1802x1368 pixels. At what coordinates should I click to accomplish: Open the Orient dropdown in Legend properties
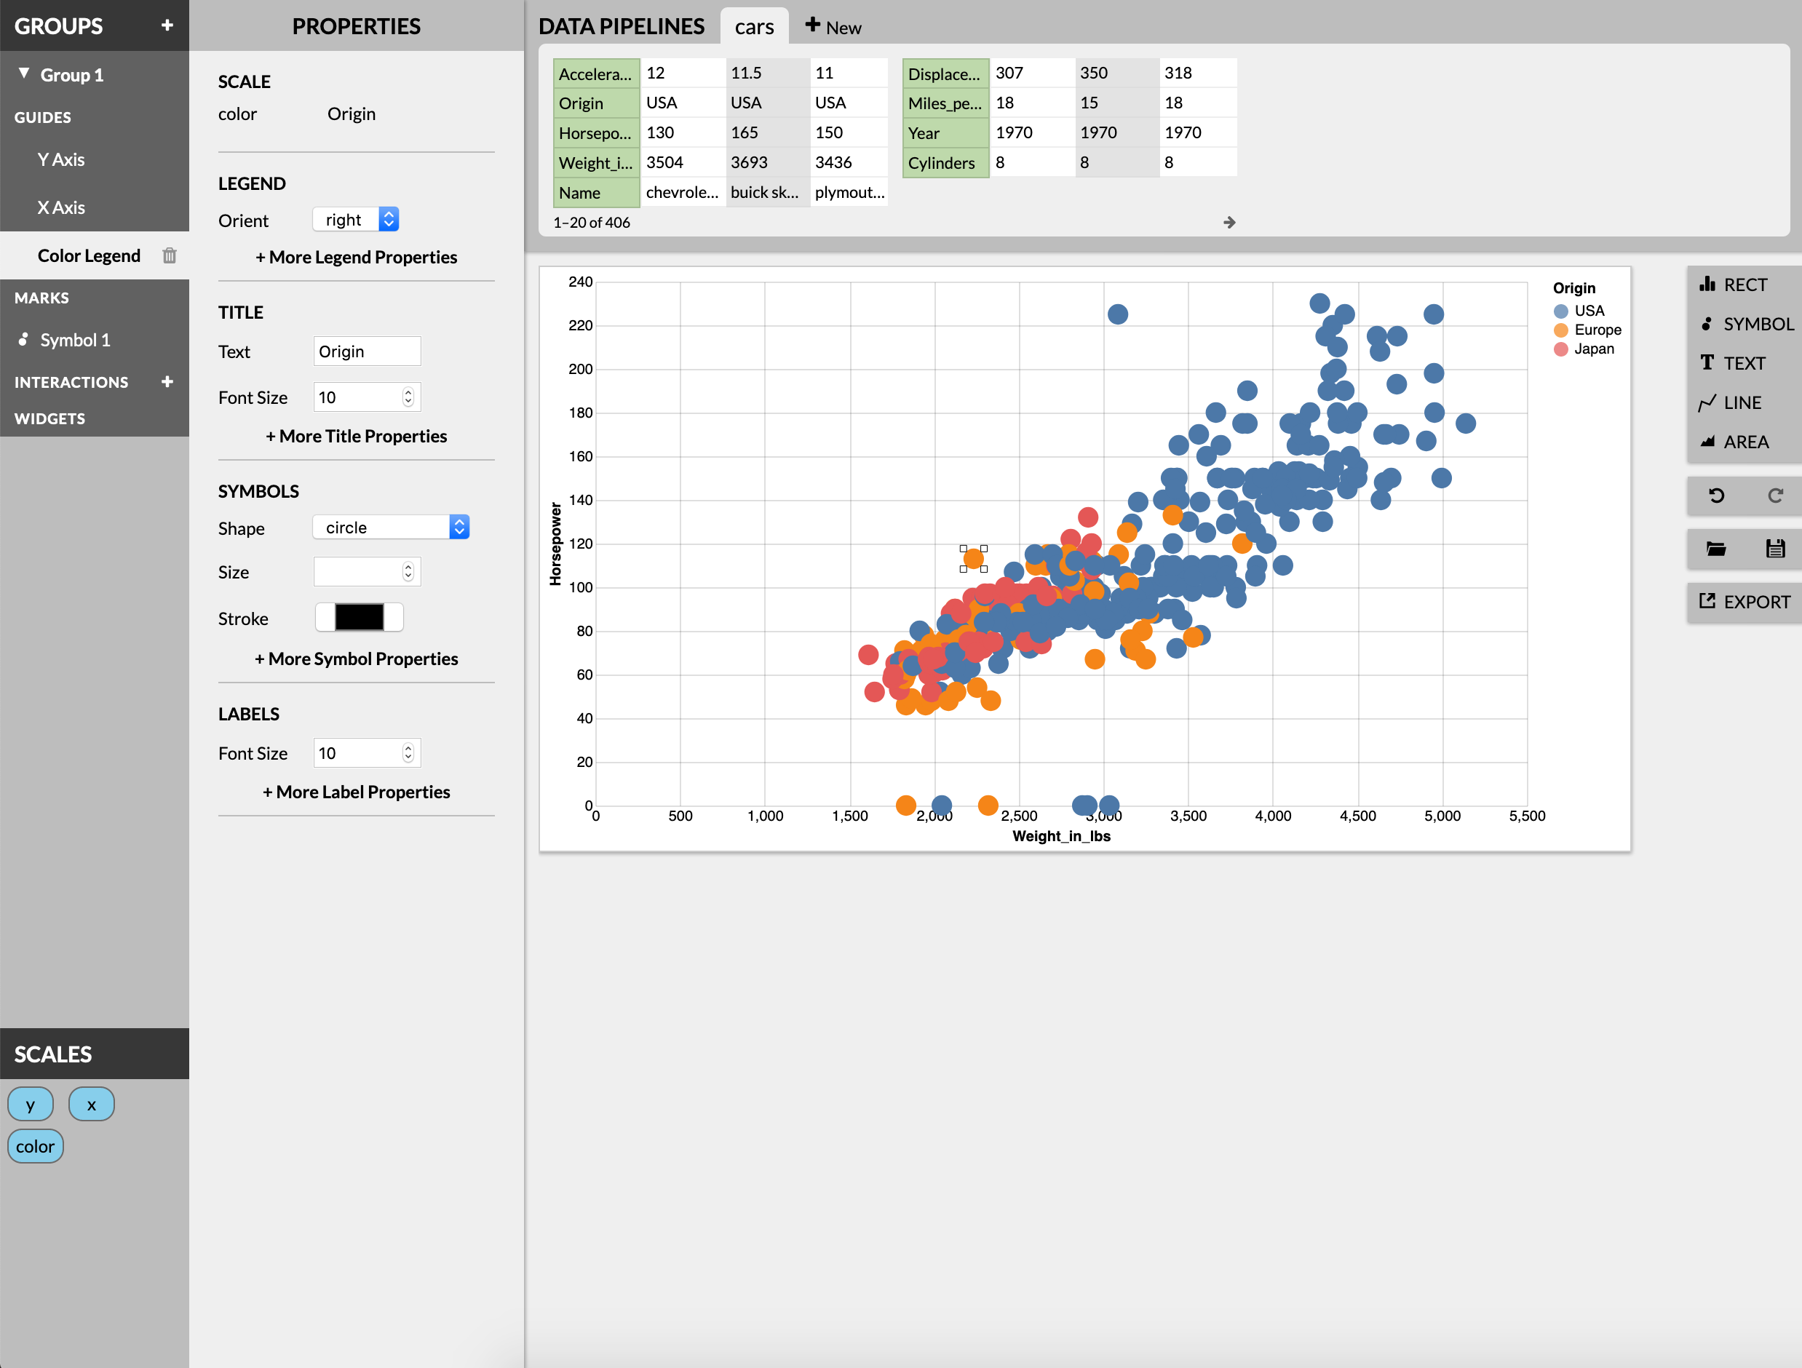point(355,218)
